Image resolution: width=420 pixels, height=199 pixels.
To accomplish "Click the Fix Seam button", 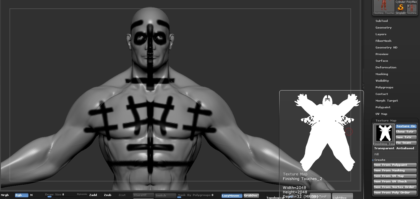I will click(x=406, y=143).
